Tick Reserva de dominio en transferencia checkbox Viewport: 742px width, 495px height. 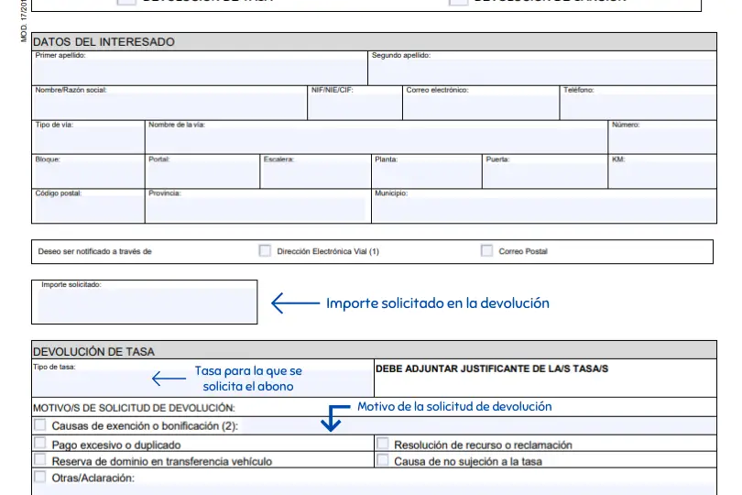[40, 460]
